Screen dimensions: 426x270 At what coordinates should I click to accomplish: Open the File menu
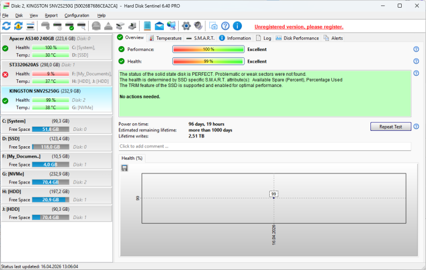pos(5,15)
